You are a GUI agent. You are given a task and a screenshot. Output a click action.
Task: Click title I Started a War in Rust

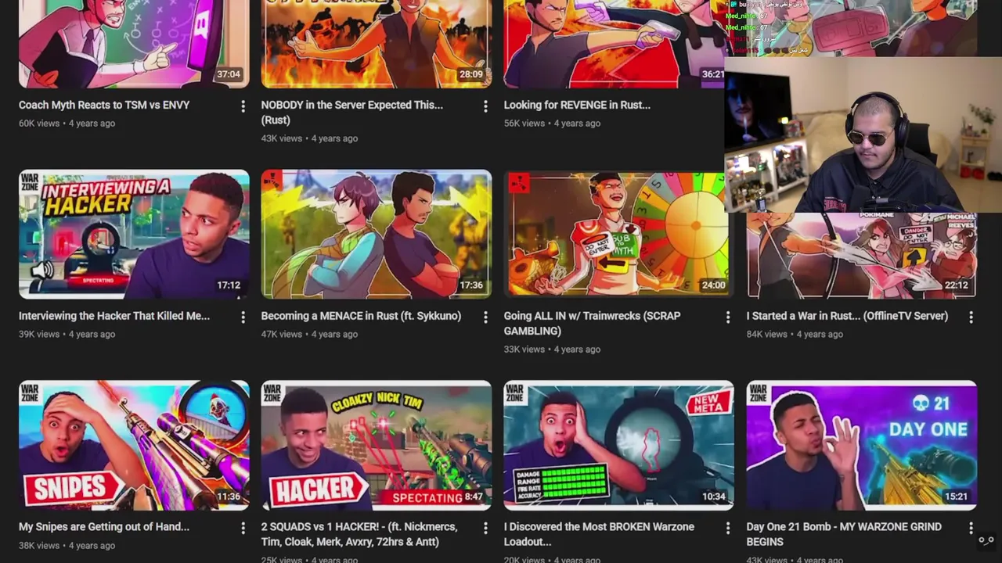click(x=847, y=316)
